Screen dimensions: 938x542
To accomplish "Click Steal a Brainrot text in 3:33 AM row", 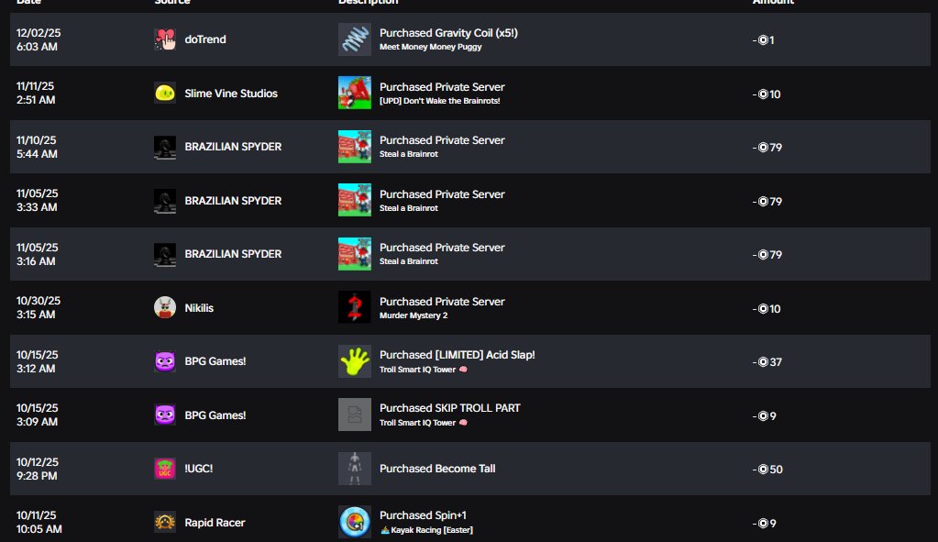I will (x=409, y=208).
